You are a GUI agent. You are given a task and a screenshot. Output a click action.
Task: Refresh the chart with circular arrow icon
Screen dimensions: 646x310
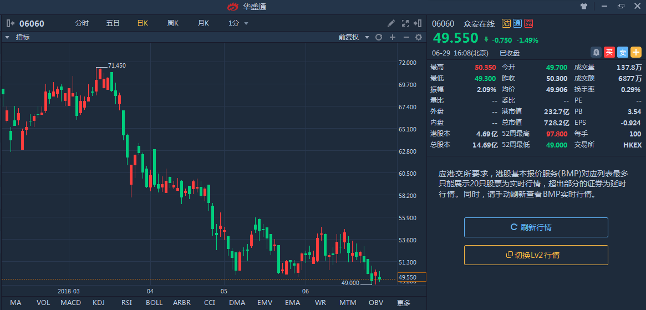point(379,37)
